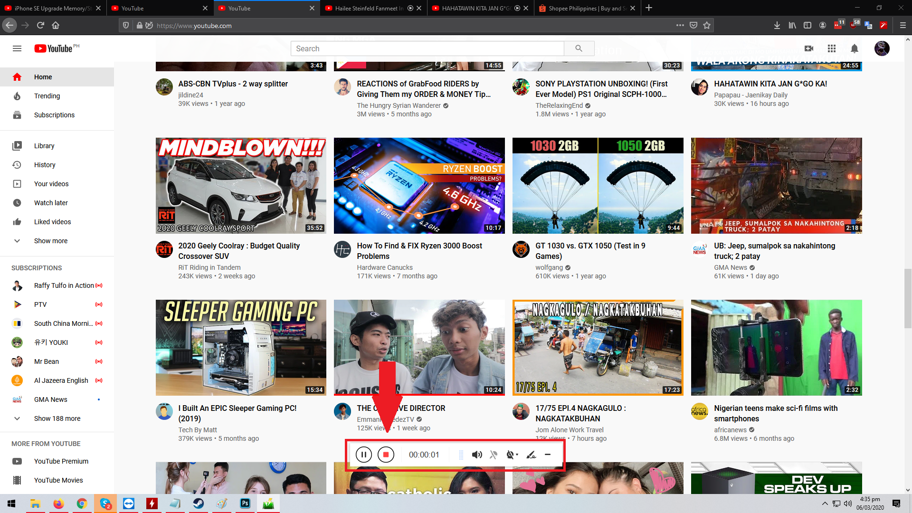The height and width of the screenshot is (513, 912).
Task: Open YouTube notifications bell
Action: 854,48
